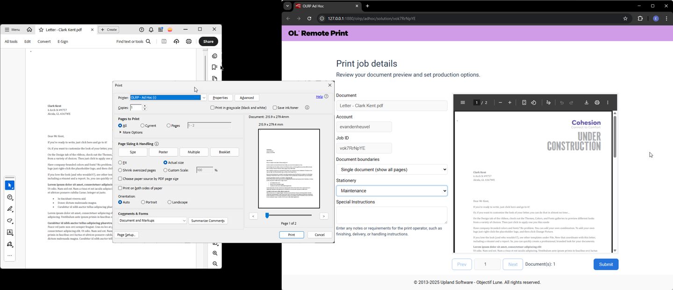Reload the OLRP Ad Hoc browser page
Viewport: 673px width, 290px height.
309,19
